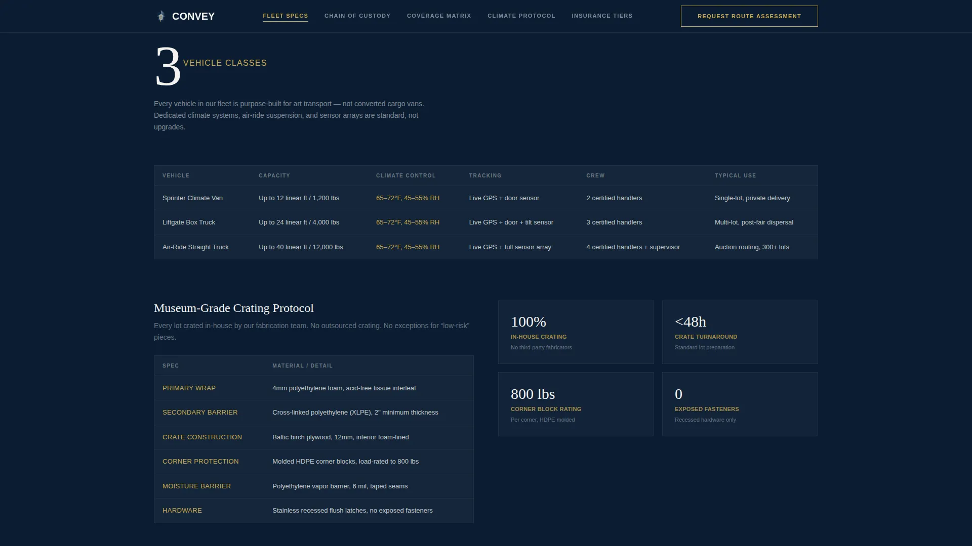
Task: Open Insurance Tiers page
Action: [602, 16]
